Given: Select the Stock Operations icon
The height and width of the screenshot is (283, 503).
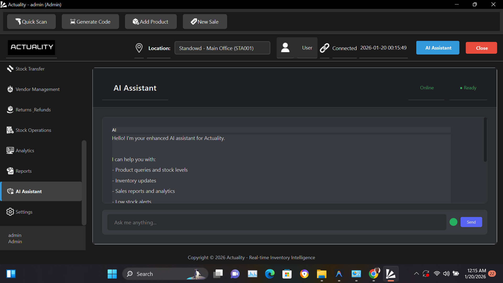Looking at the screenshot, I should tap(10, 130).
